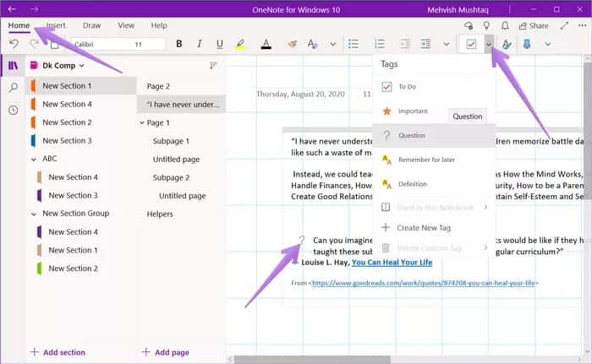Expand the Dk Comp notebook dropdown
This screenshot has height=364, width=592.
(x=80, y=65)
